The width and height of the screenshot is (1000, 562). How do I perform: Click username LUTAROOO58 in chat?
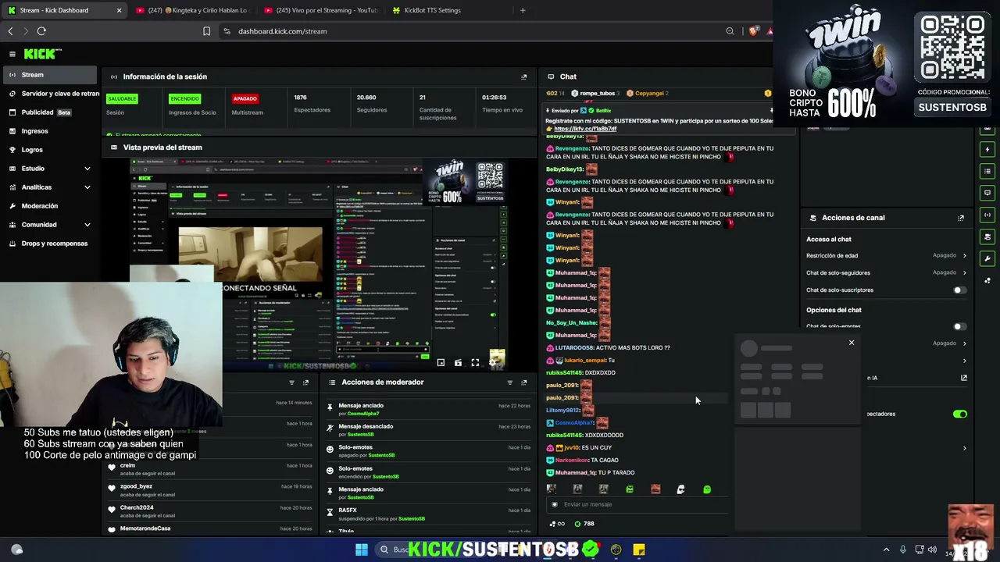(x=574, y=348)
